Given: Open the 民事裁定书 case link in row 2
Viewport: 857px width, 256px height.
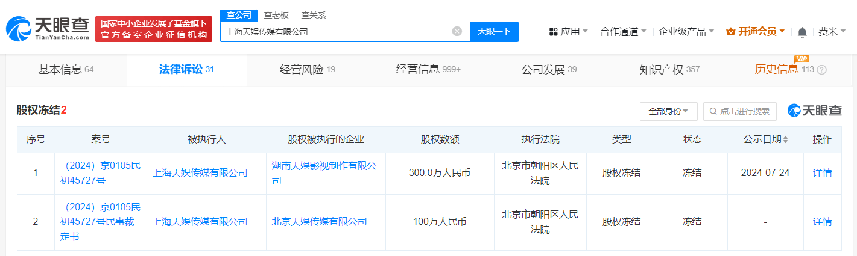Looking at the screenshot, I should [100, 222].
